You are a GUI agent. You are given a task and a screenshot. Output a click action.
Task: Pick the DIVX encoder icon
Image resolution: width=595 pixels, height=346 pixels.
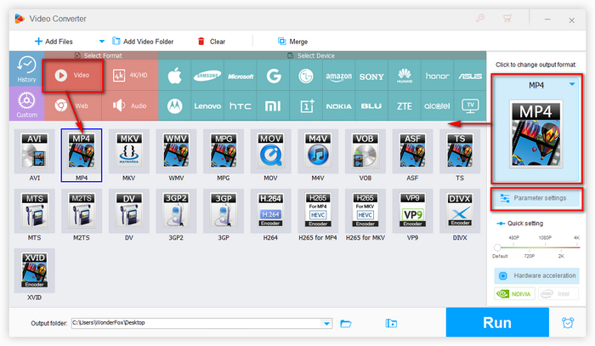point(460,211)
